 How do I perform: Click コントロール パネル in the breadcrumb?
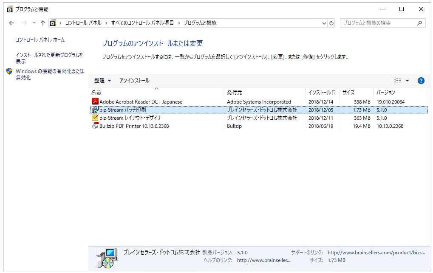coord(83,23)
